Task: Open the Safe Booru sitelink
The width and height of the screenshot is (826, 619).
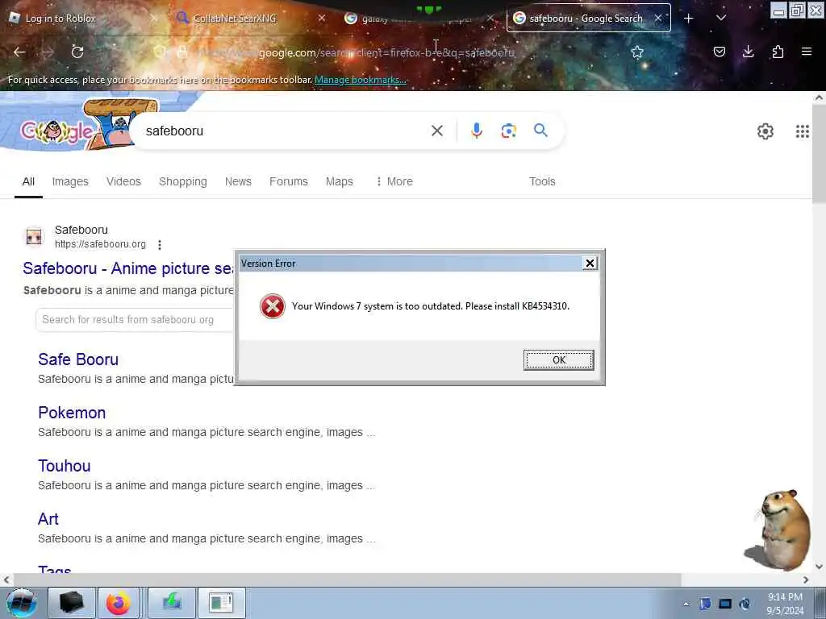Action: [x=78, y=359]
